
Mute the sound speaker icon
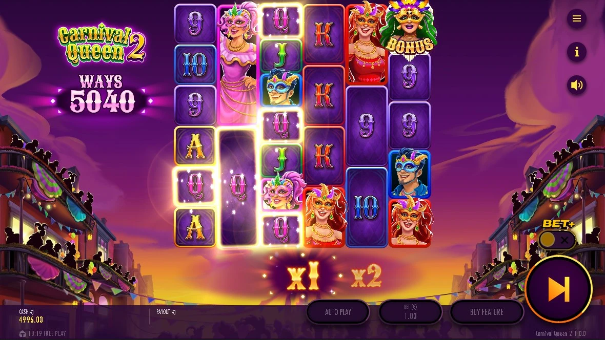point(576,85)
